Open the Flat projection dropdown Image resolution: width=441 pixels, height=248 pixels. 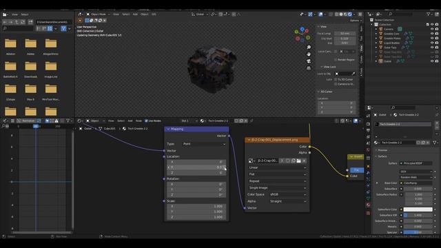pyautogui.click(x=277, y=174)
